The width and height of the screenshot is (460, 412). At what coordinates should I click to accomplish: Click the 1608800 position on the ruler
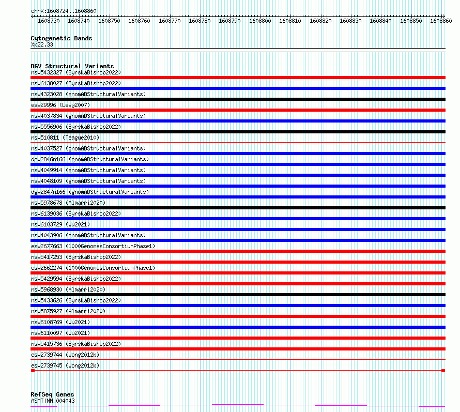pos(260,21)
